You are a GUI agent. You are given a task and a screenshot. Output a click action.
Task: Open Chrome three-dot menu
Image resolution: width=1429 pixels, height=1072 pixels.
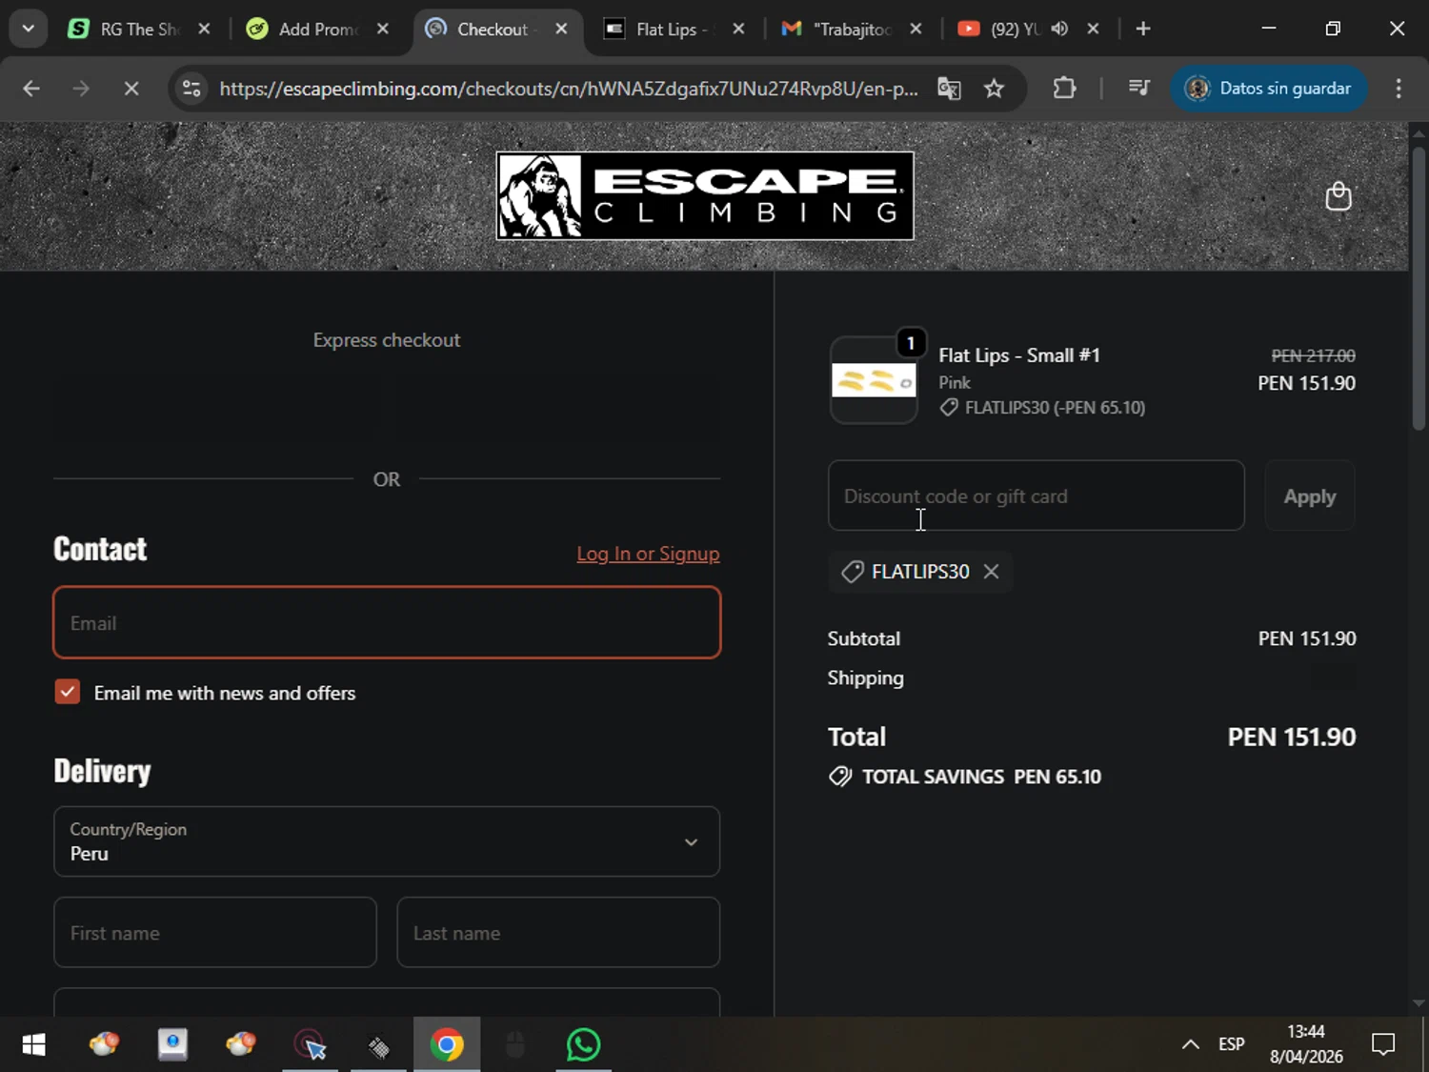tap(1399, 89)
